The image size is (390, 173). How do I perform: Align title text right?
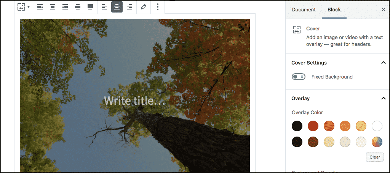point(129,7)
